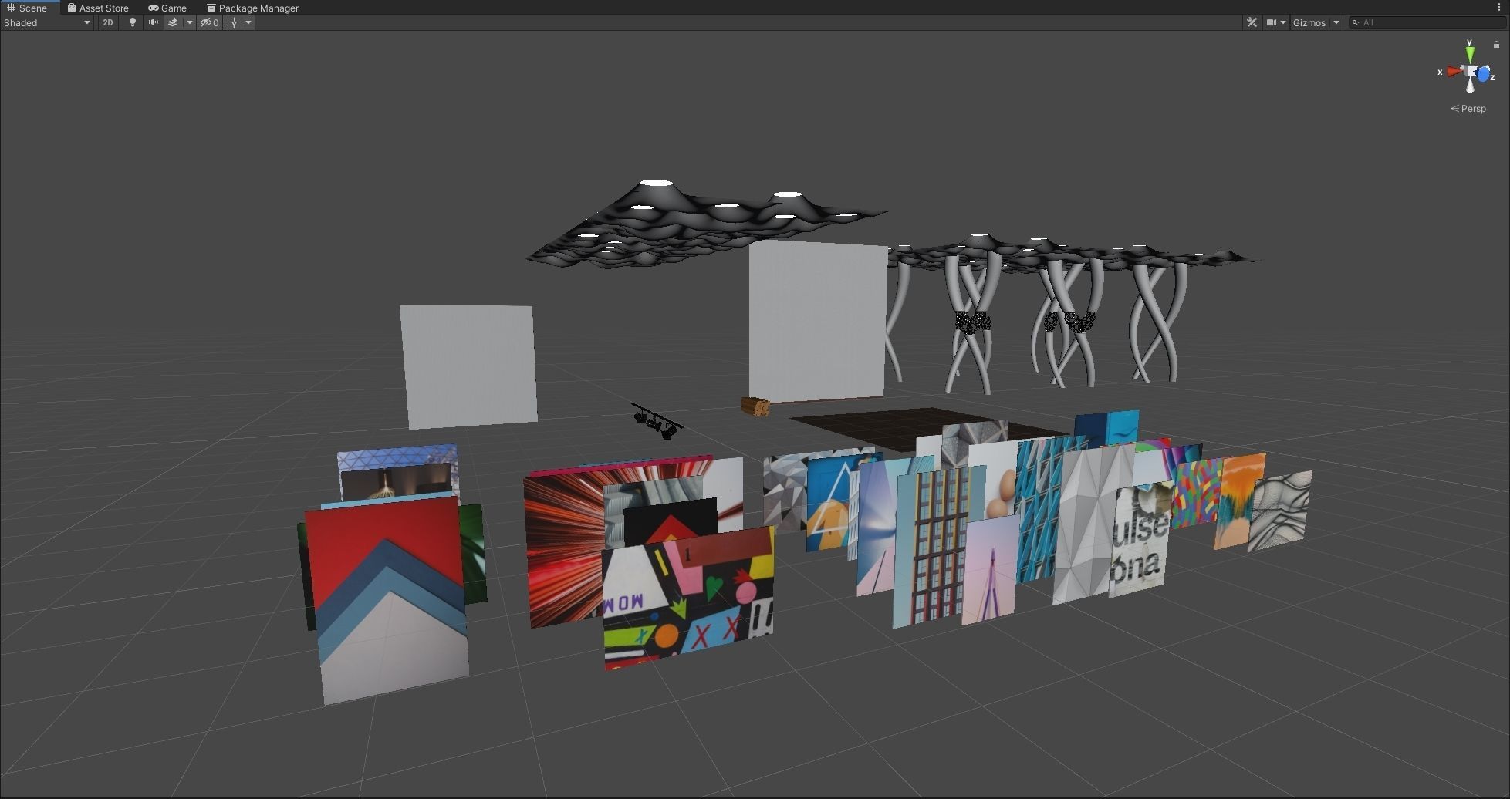Select the track spotlight object

(x=656, y=421)
